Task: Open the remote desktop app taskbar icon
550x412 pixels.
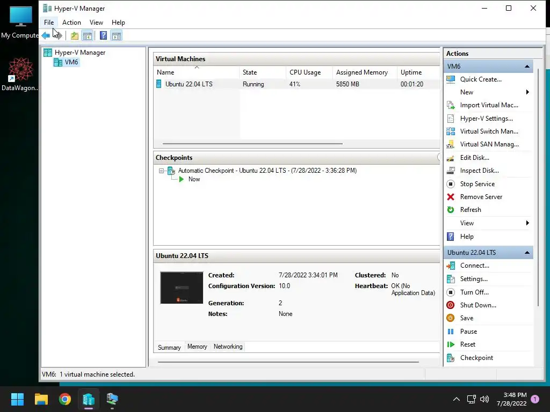Action: (x=112, y=399)
